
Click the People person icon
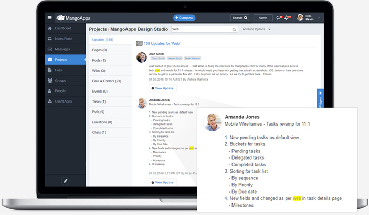(49, 90)
